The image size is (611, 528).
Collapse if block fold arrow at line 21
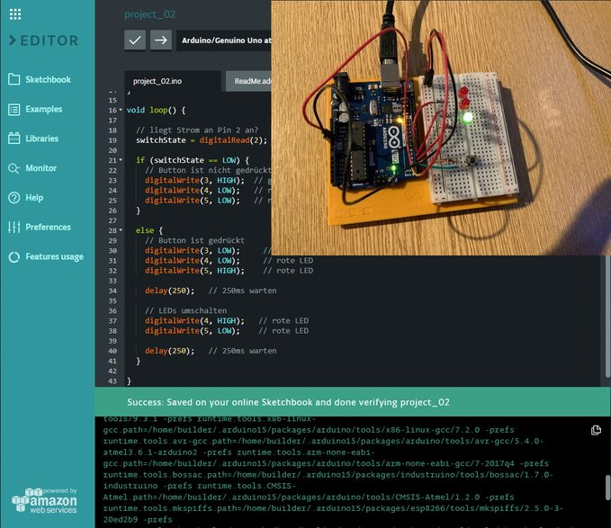tap(121, 160)
